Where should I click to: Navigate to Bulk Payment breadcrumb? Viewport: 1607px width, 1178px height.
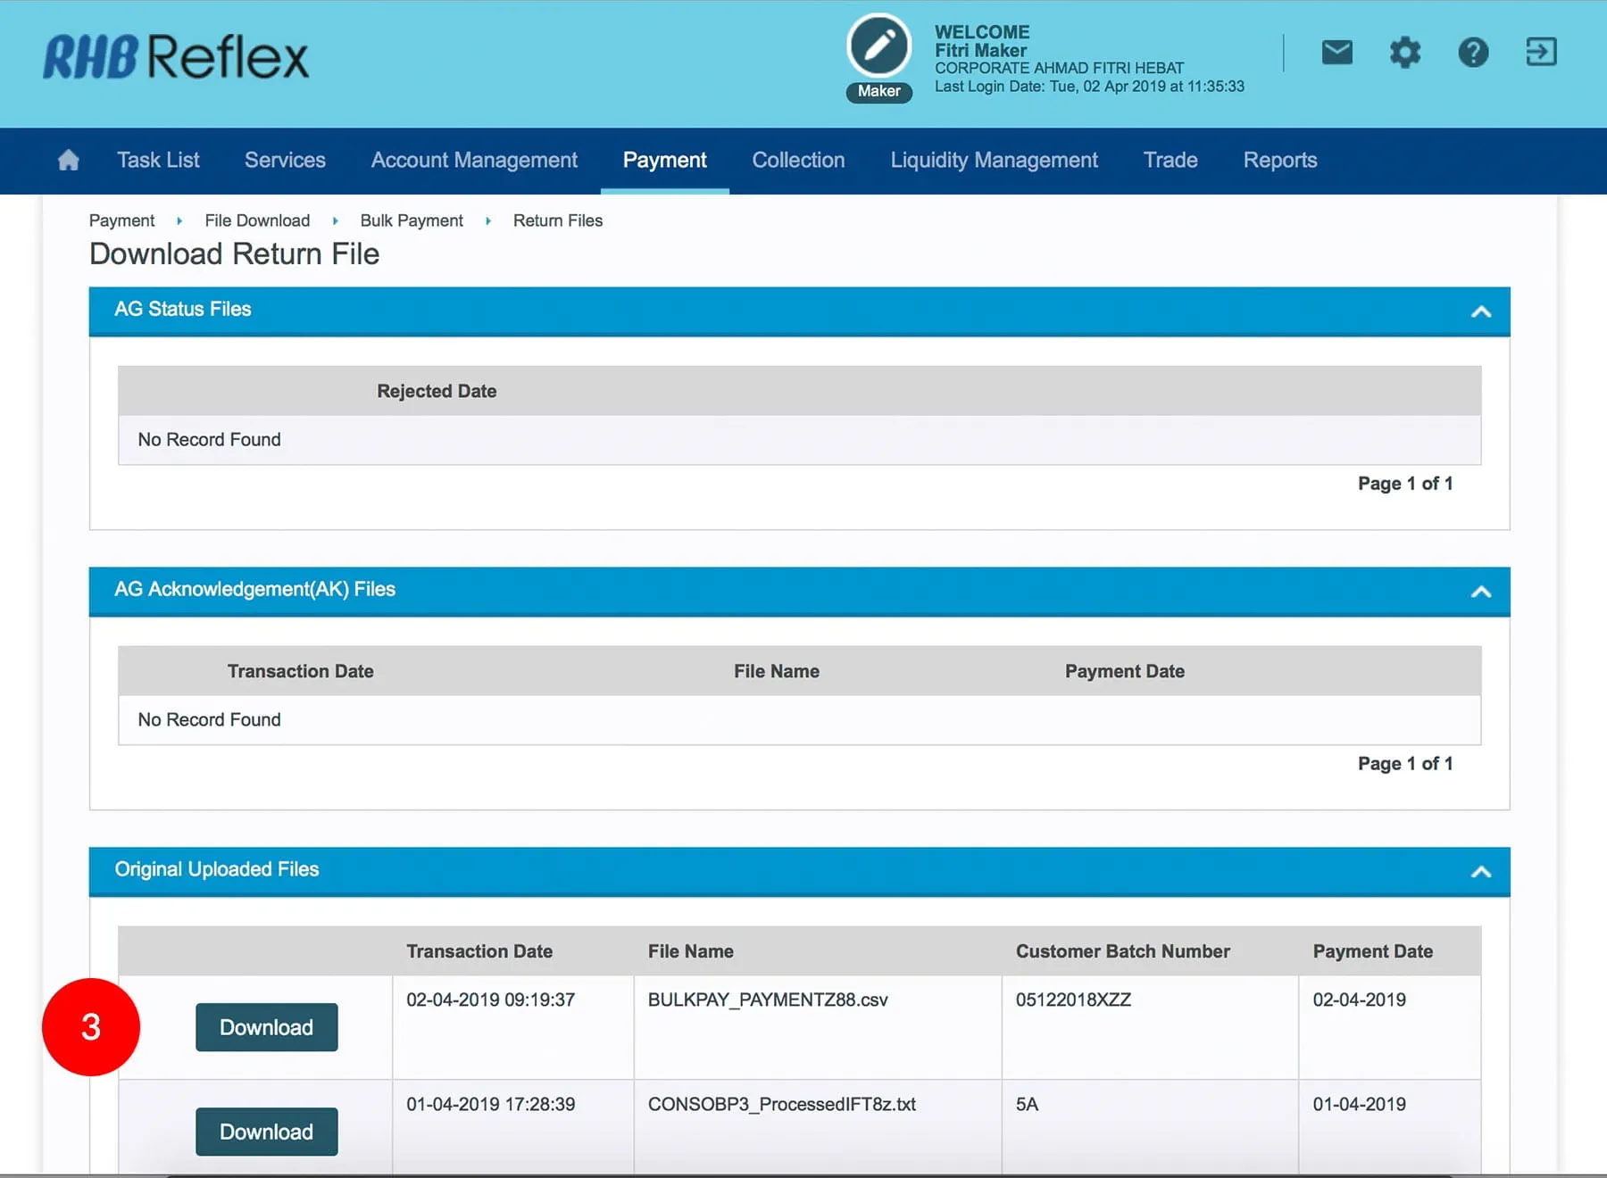coord(412,220)
